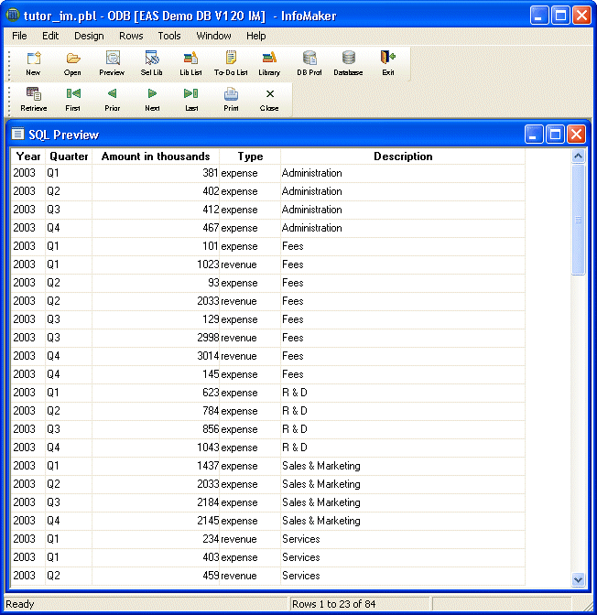Click the Amount in thousands header

coord(156,156)
